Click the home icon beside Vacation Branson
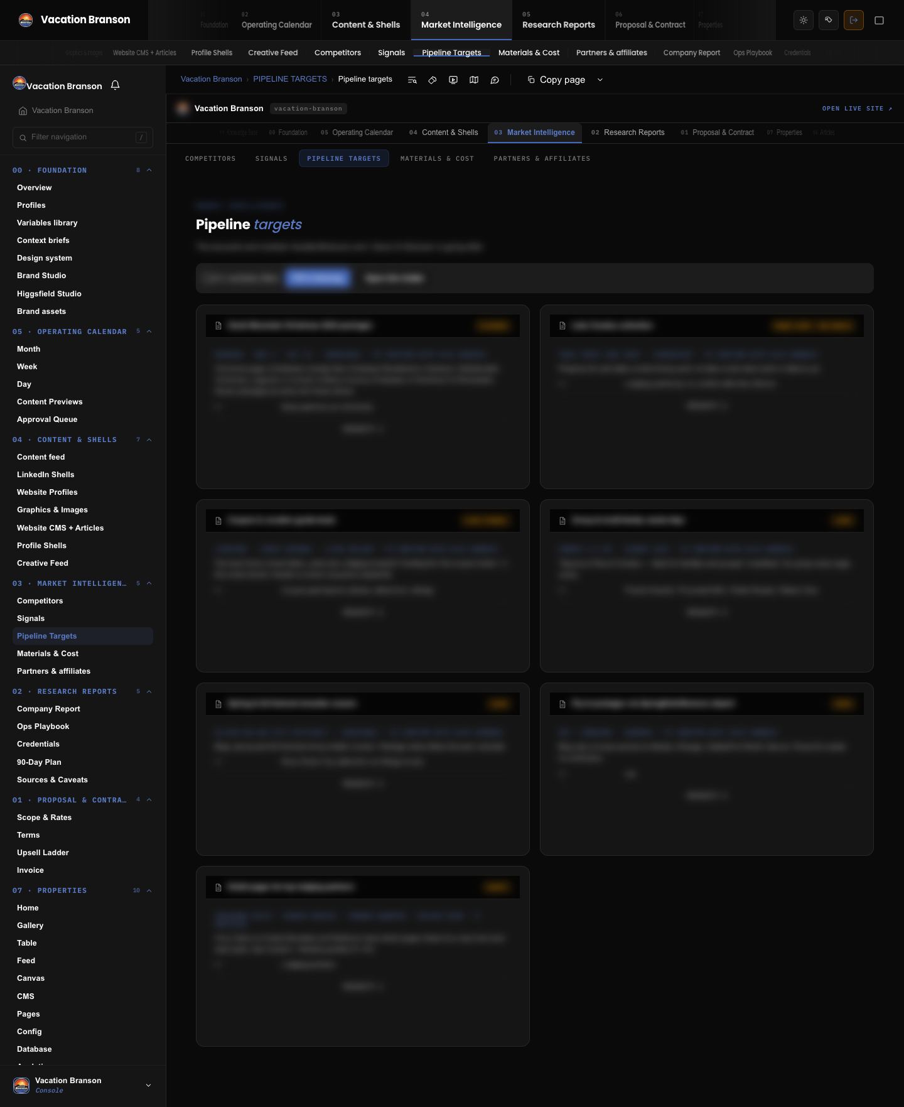 pos(23,111)
